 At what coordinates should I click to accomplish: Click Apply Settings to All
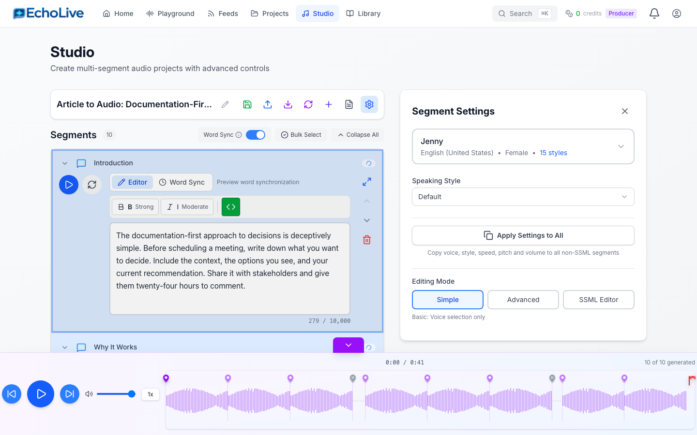click(523, 235)
